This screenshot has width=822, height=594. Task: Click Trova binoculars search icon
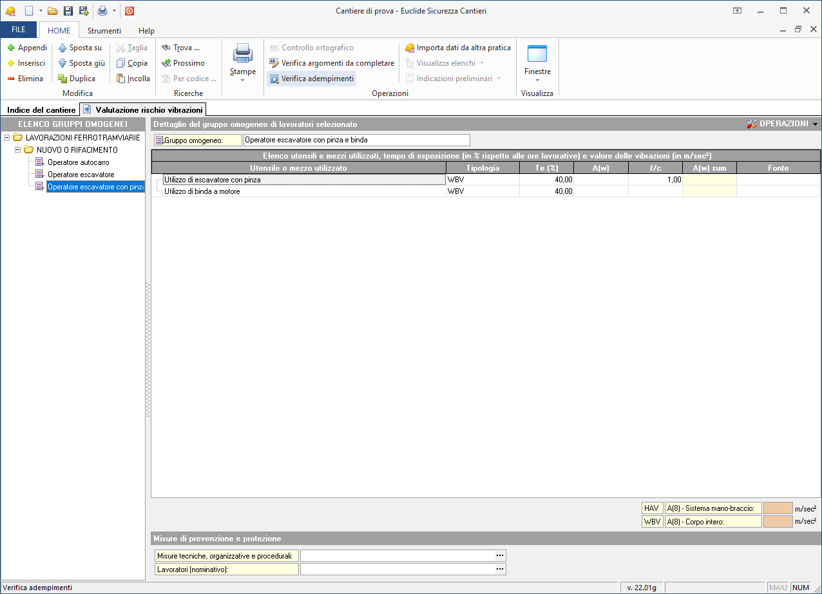[x=166, y=48]
